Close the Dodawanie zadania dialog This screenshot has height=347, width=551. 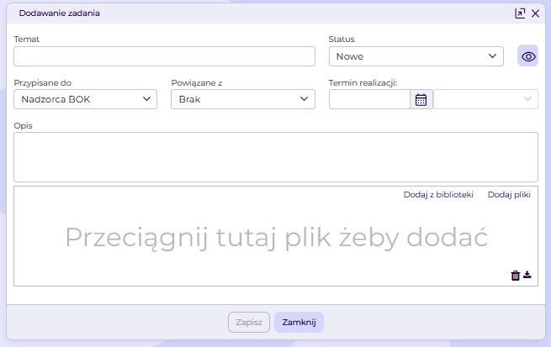point(535,13)
